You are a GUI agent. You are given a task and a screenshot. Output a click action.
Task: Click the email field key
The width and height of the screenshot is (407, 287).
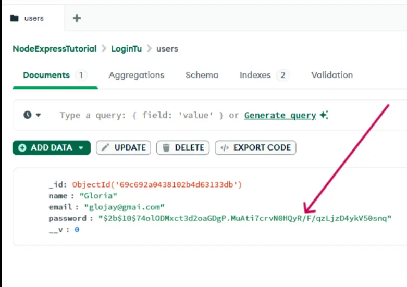(60, 207)
